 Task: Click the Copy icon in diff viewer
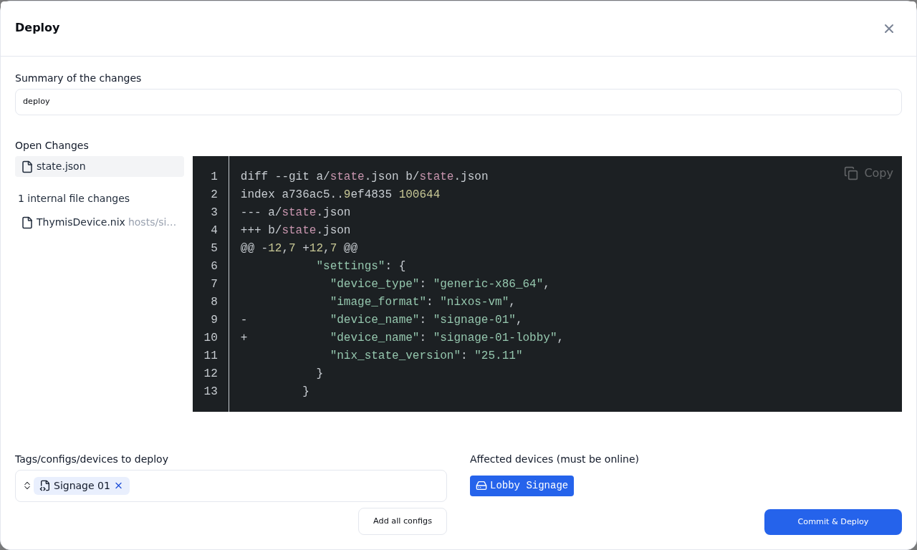[851, 173]
